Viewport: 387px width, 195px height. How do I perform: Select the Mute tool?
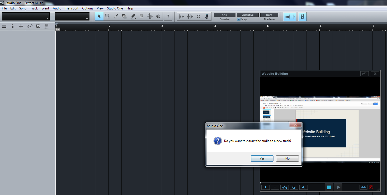tap(141, 17)
